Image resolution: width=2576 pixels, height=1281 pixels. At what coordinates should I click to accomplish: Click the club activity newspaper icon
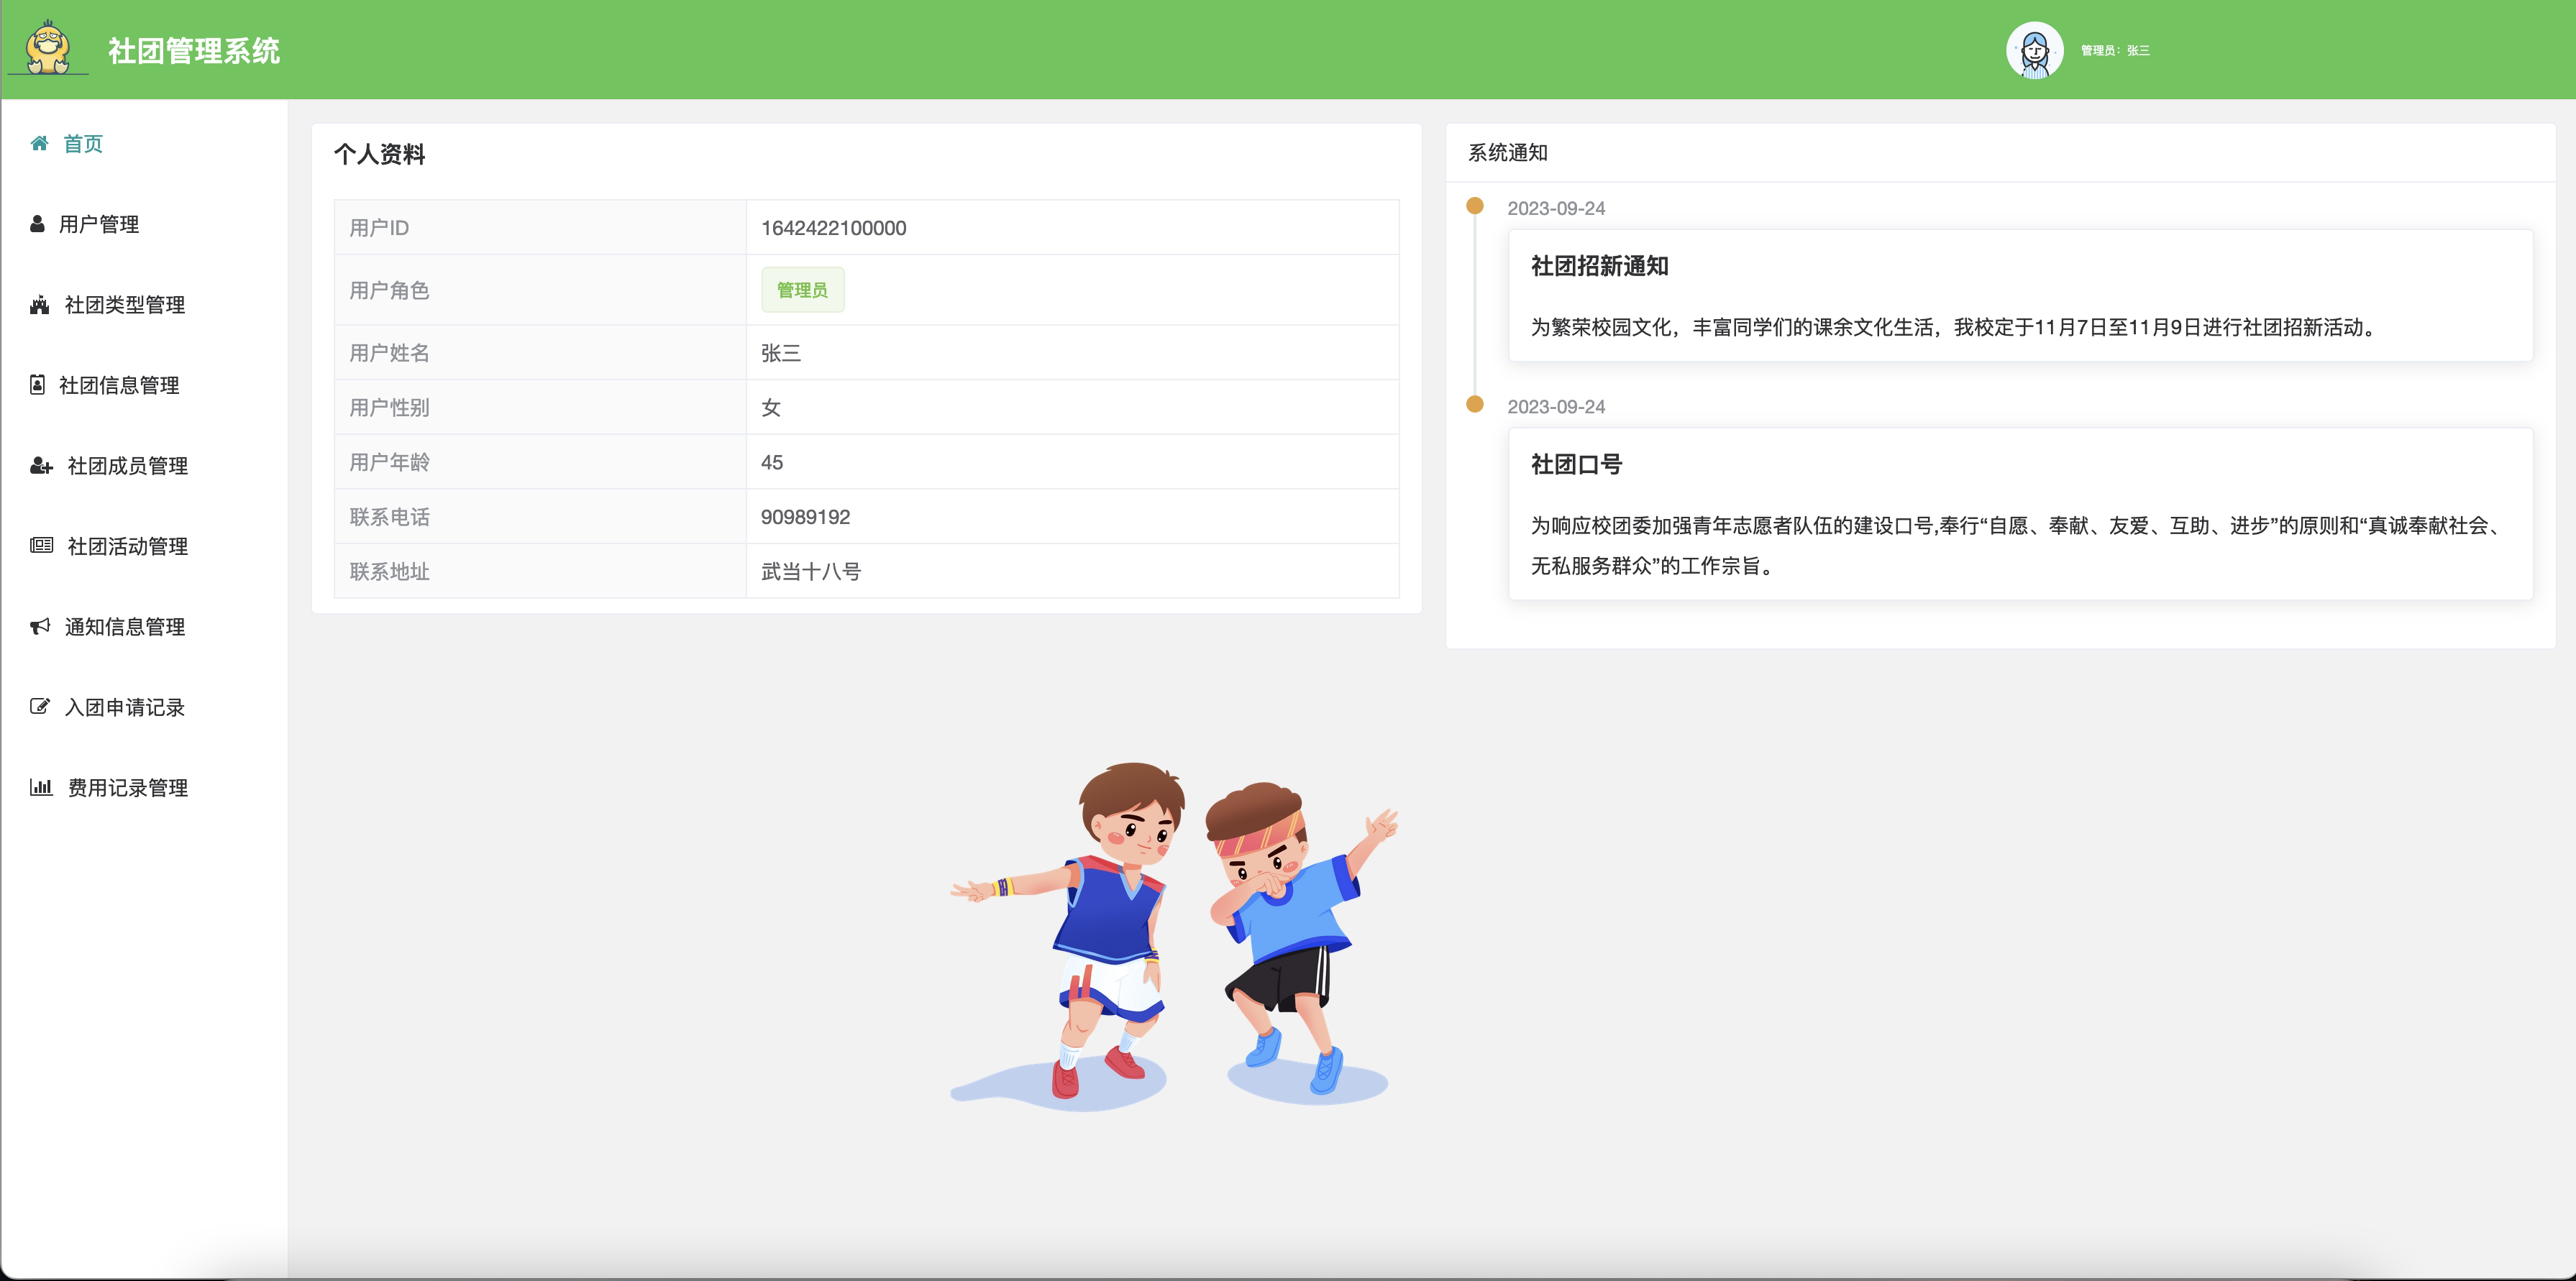coord(41,546)
